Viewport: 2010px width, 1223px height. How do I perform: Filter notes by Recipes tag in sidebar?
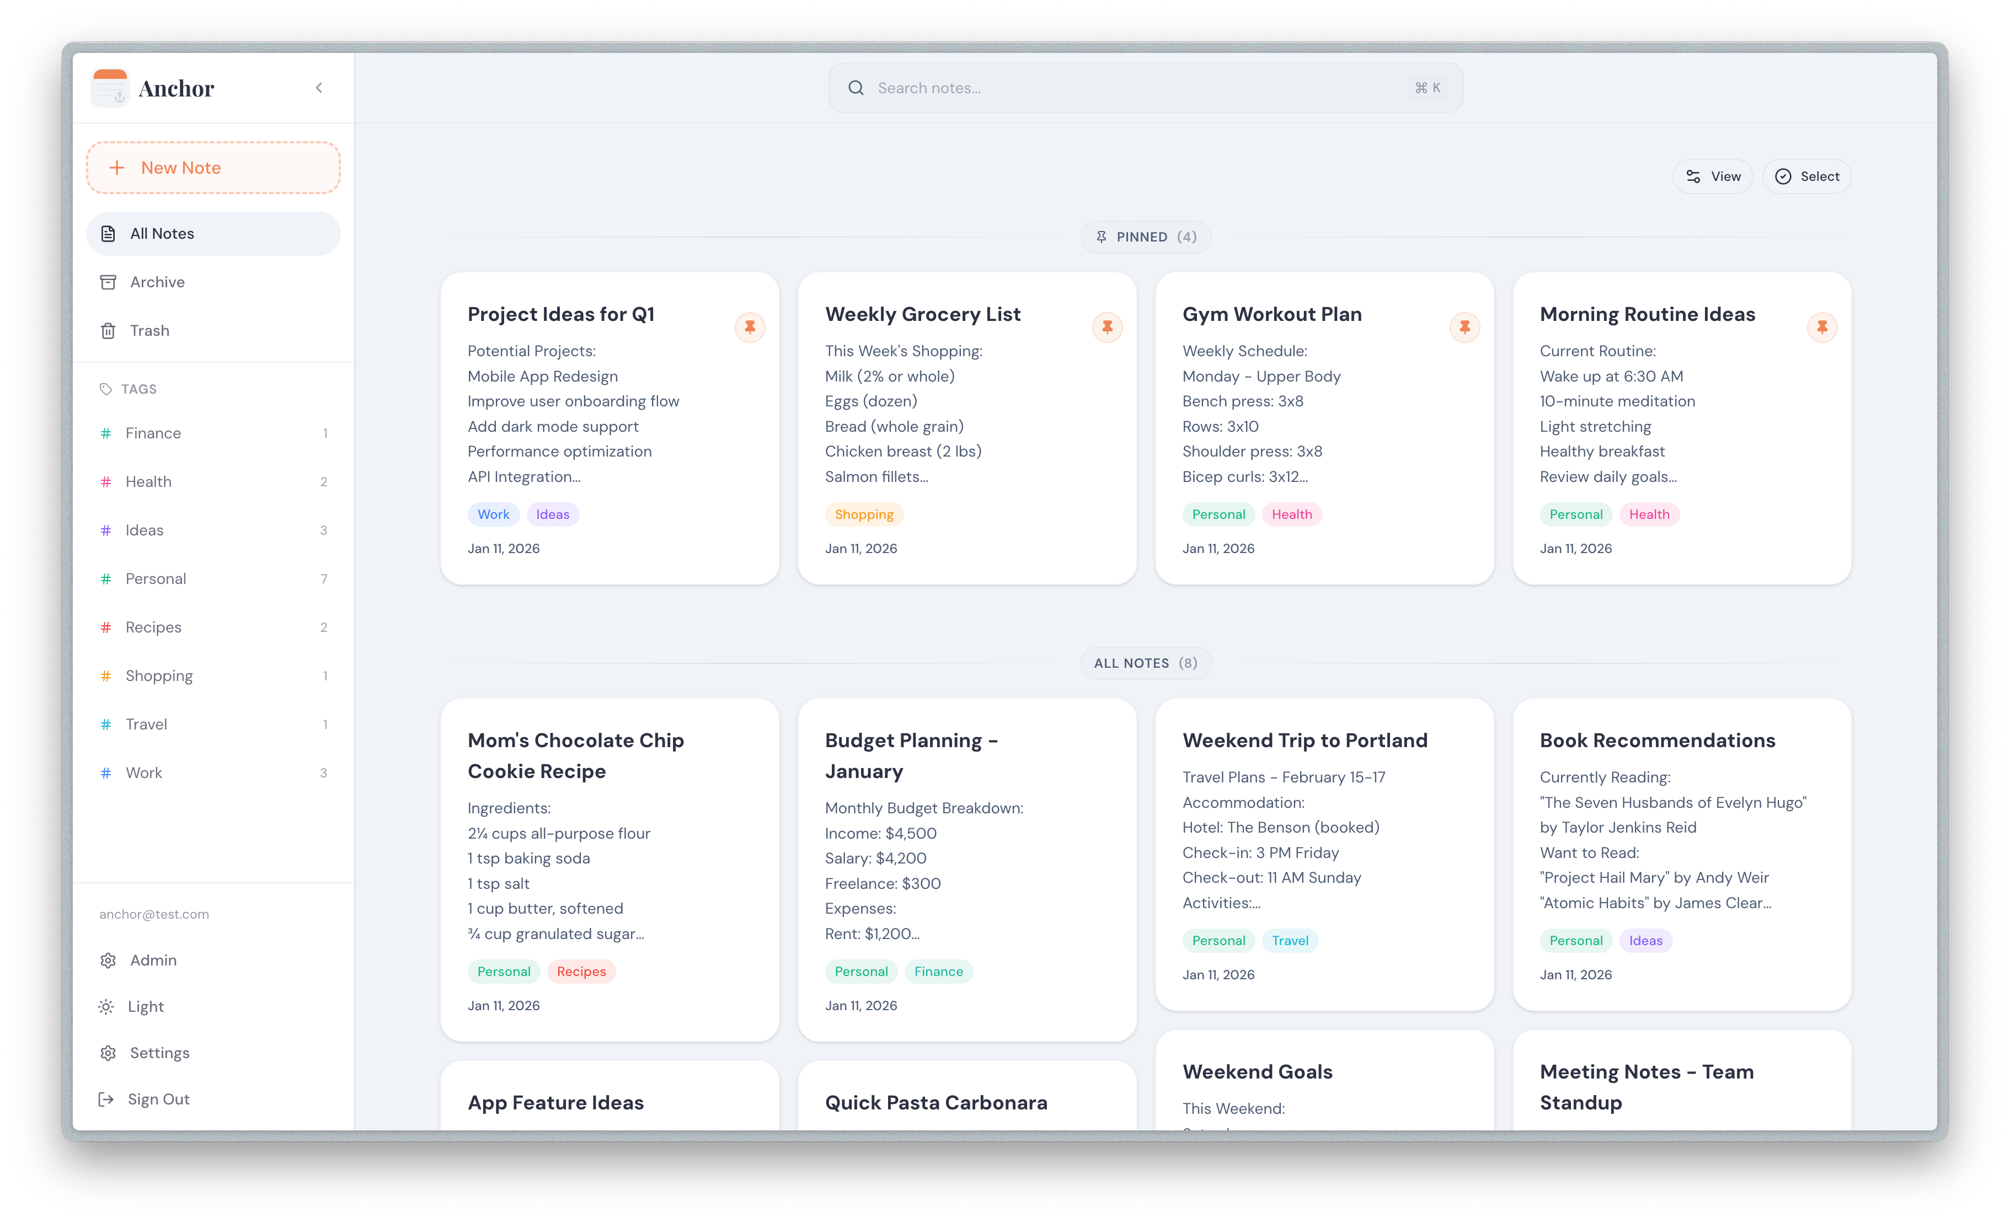click(x=213, y=627)
